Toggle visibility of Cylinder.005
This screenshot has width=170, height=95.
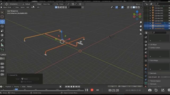click(169, 18)
